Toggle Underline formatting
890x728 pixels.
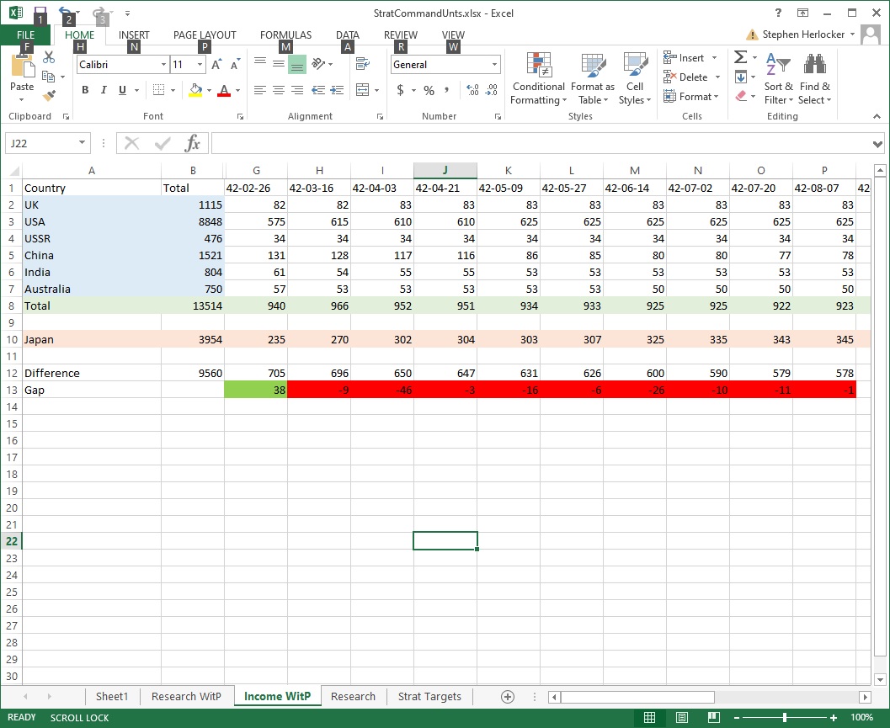(122, 90)
